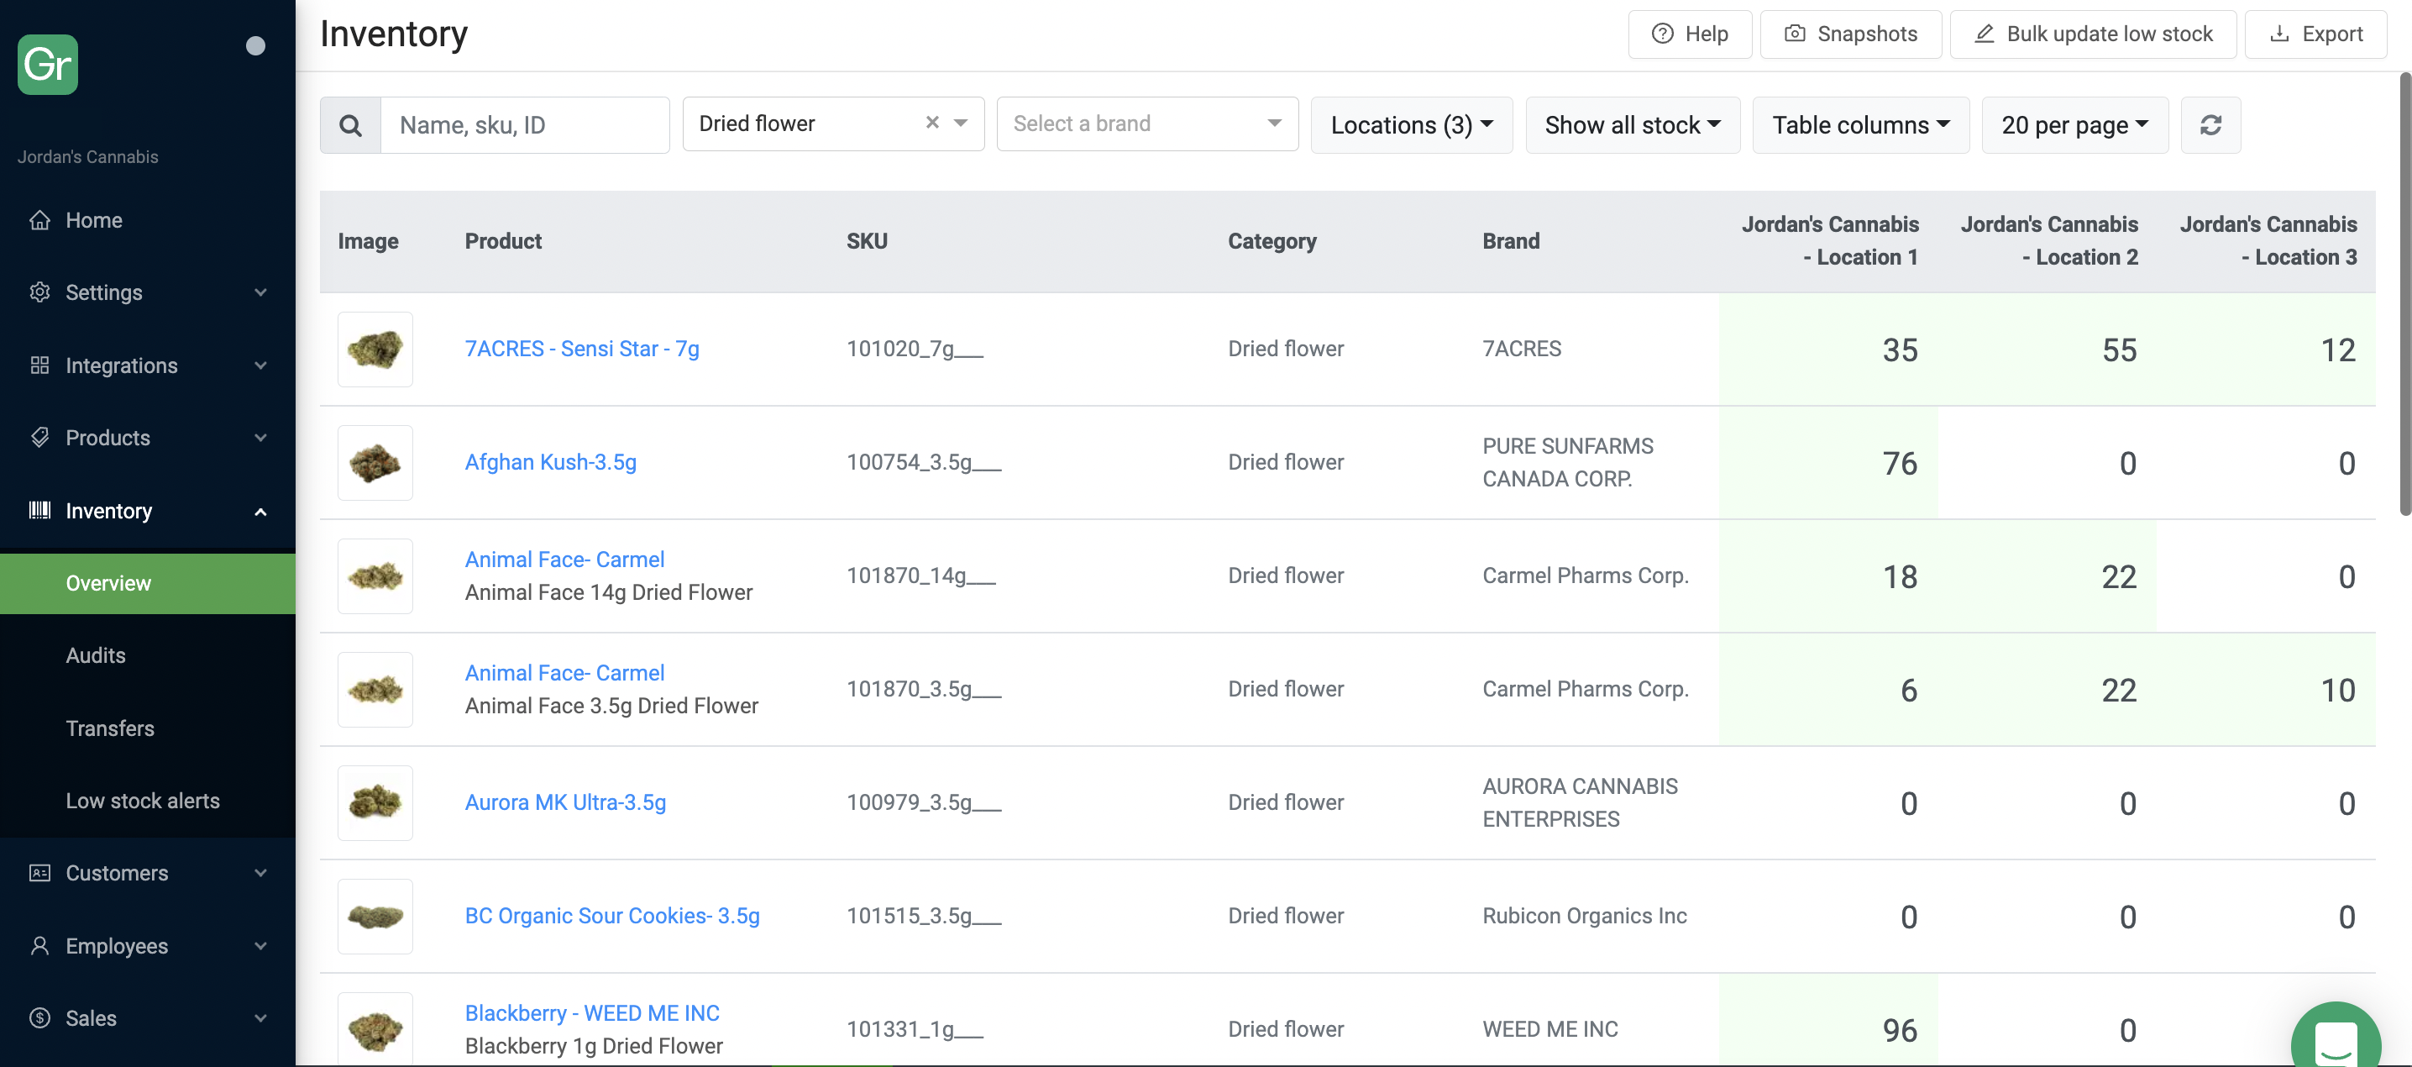Viewport: 2412px width, 1067px height.
Task: Click the Jordan's Cannabis store name
Action: tap(88, 156)
